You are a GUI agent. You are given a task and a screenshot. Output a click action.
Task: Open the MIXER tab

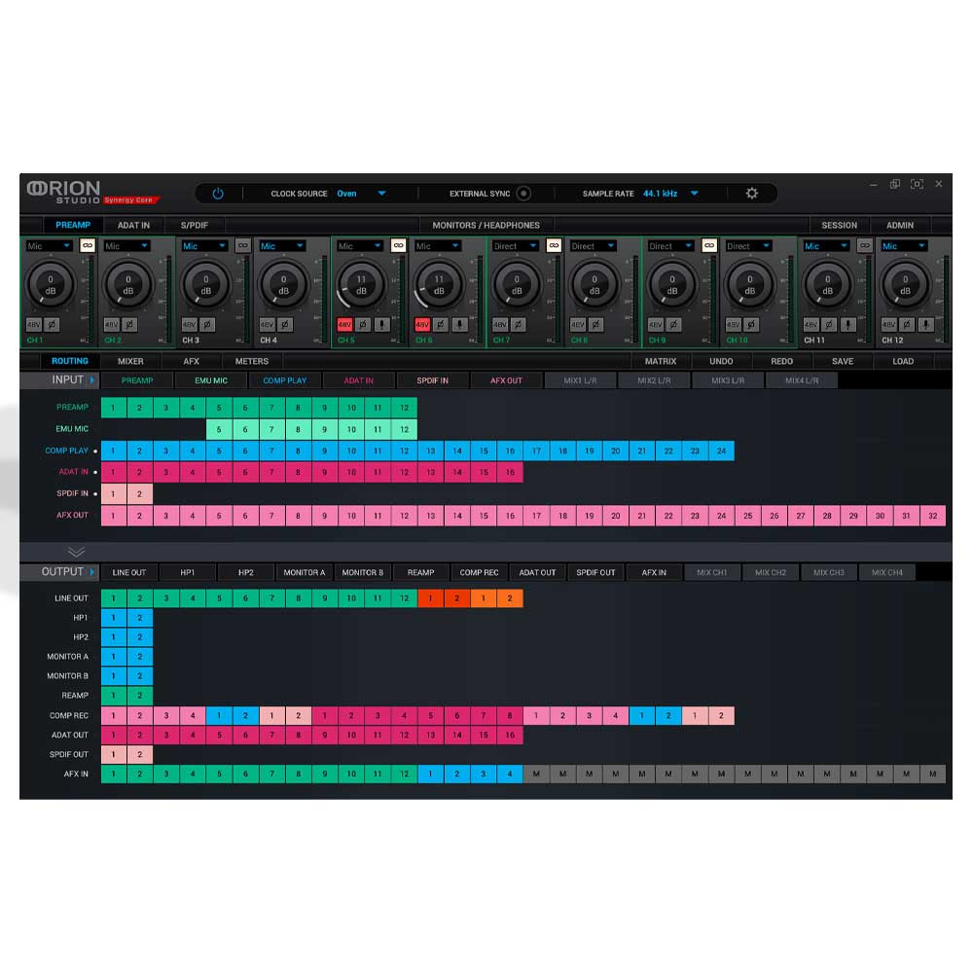pyautogui.click(x=130, y=361)
